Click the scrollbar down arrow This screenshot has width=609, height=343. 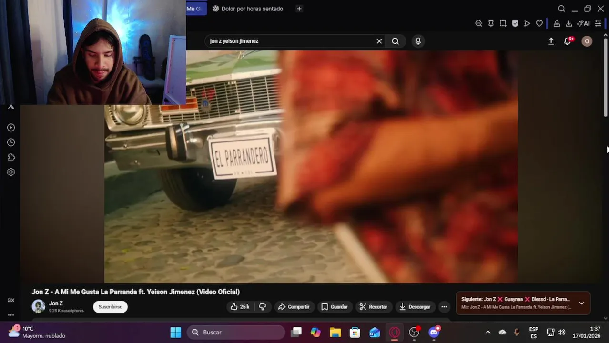[606, 318]
